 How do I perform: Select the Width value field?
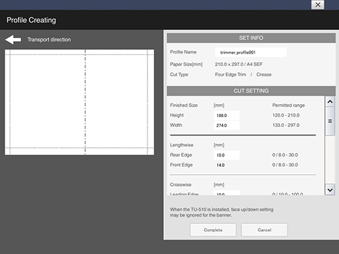coord(227,126)
